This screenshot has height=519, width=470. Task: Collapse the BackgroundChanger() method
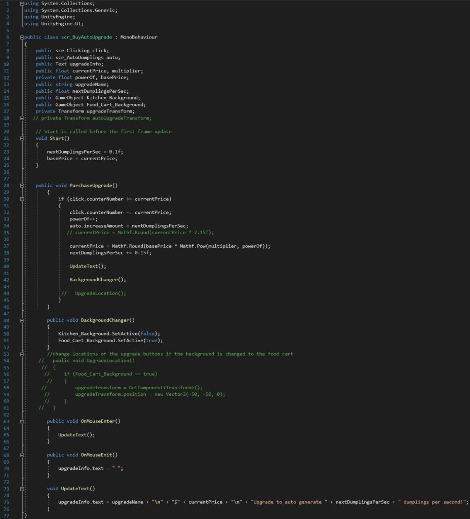click(21, 320)
